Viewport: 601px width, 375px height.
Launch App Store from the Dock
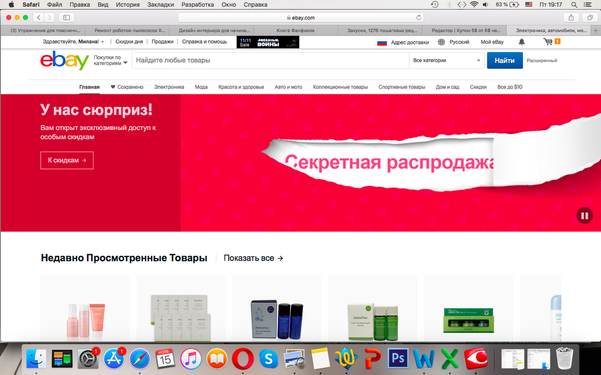[x=115, y=358]
